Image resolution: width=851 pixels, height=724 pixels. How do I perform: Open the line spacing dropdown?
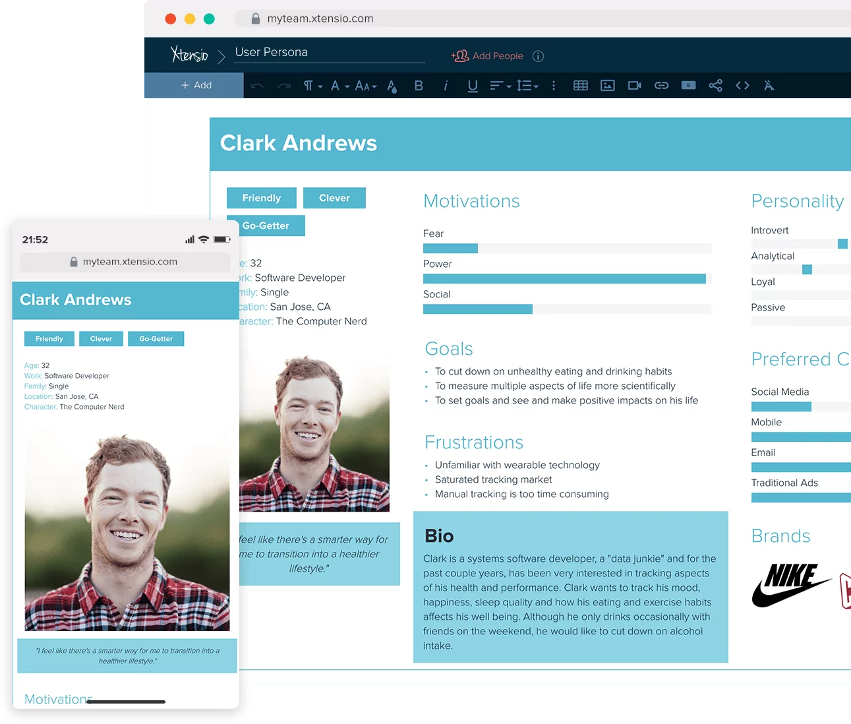[x=527, y=85]
